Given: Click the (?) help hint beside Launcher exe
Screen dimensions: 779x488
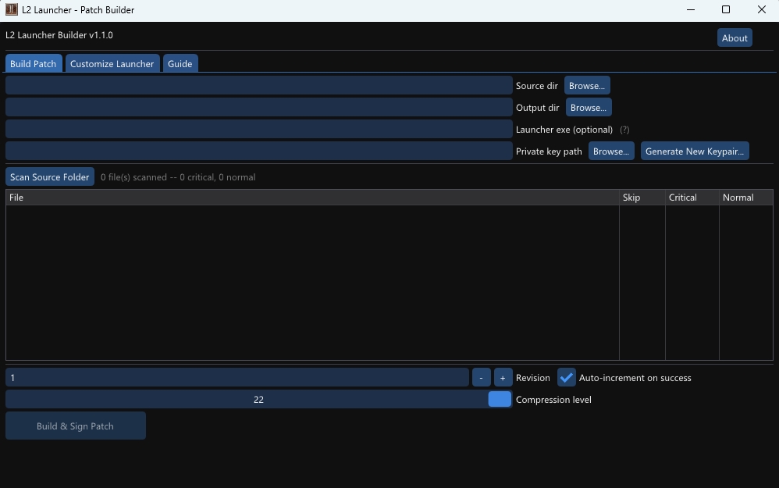Looking at the screenshot, I should point(624,130).
